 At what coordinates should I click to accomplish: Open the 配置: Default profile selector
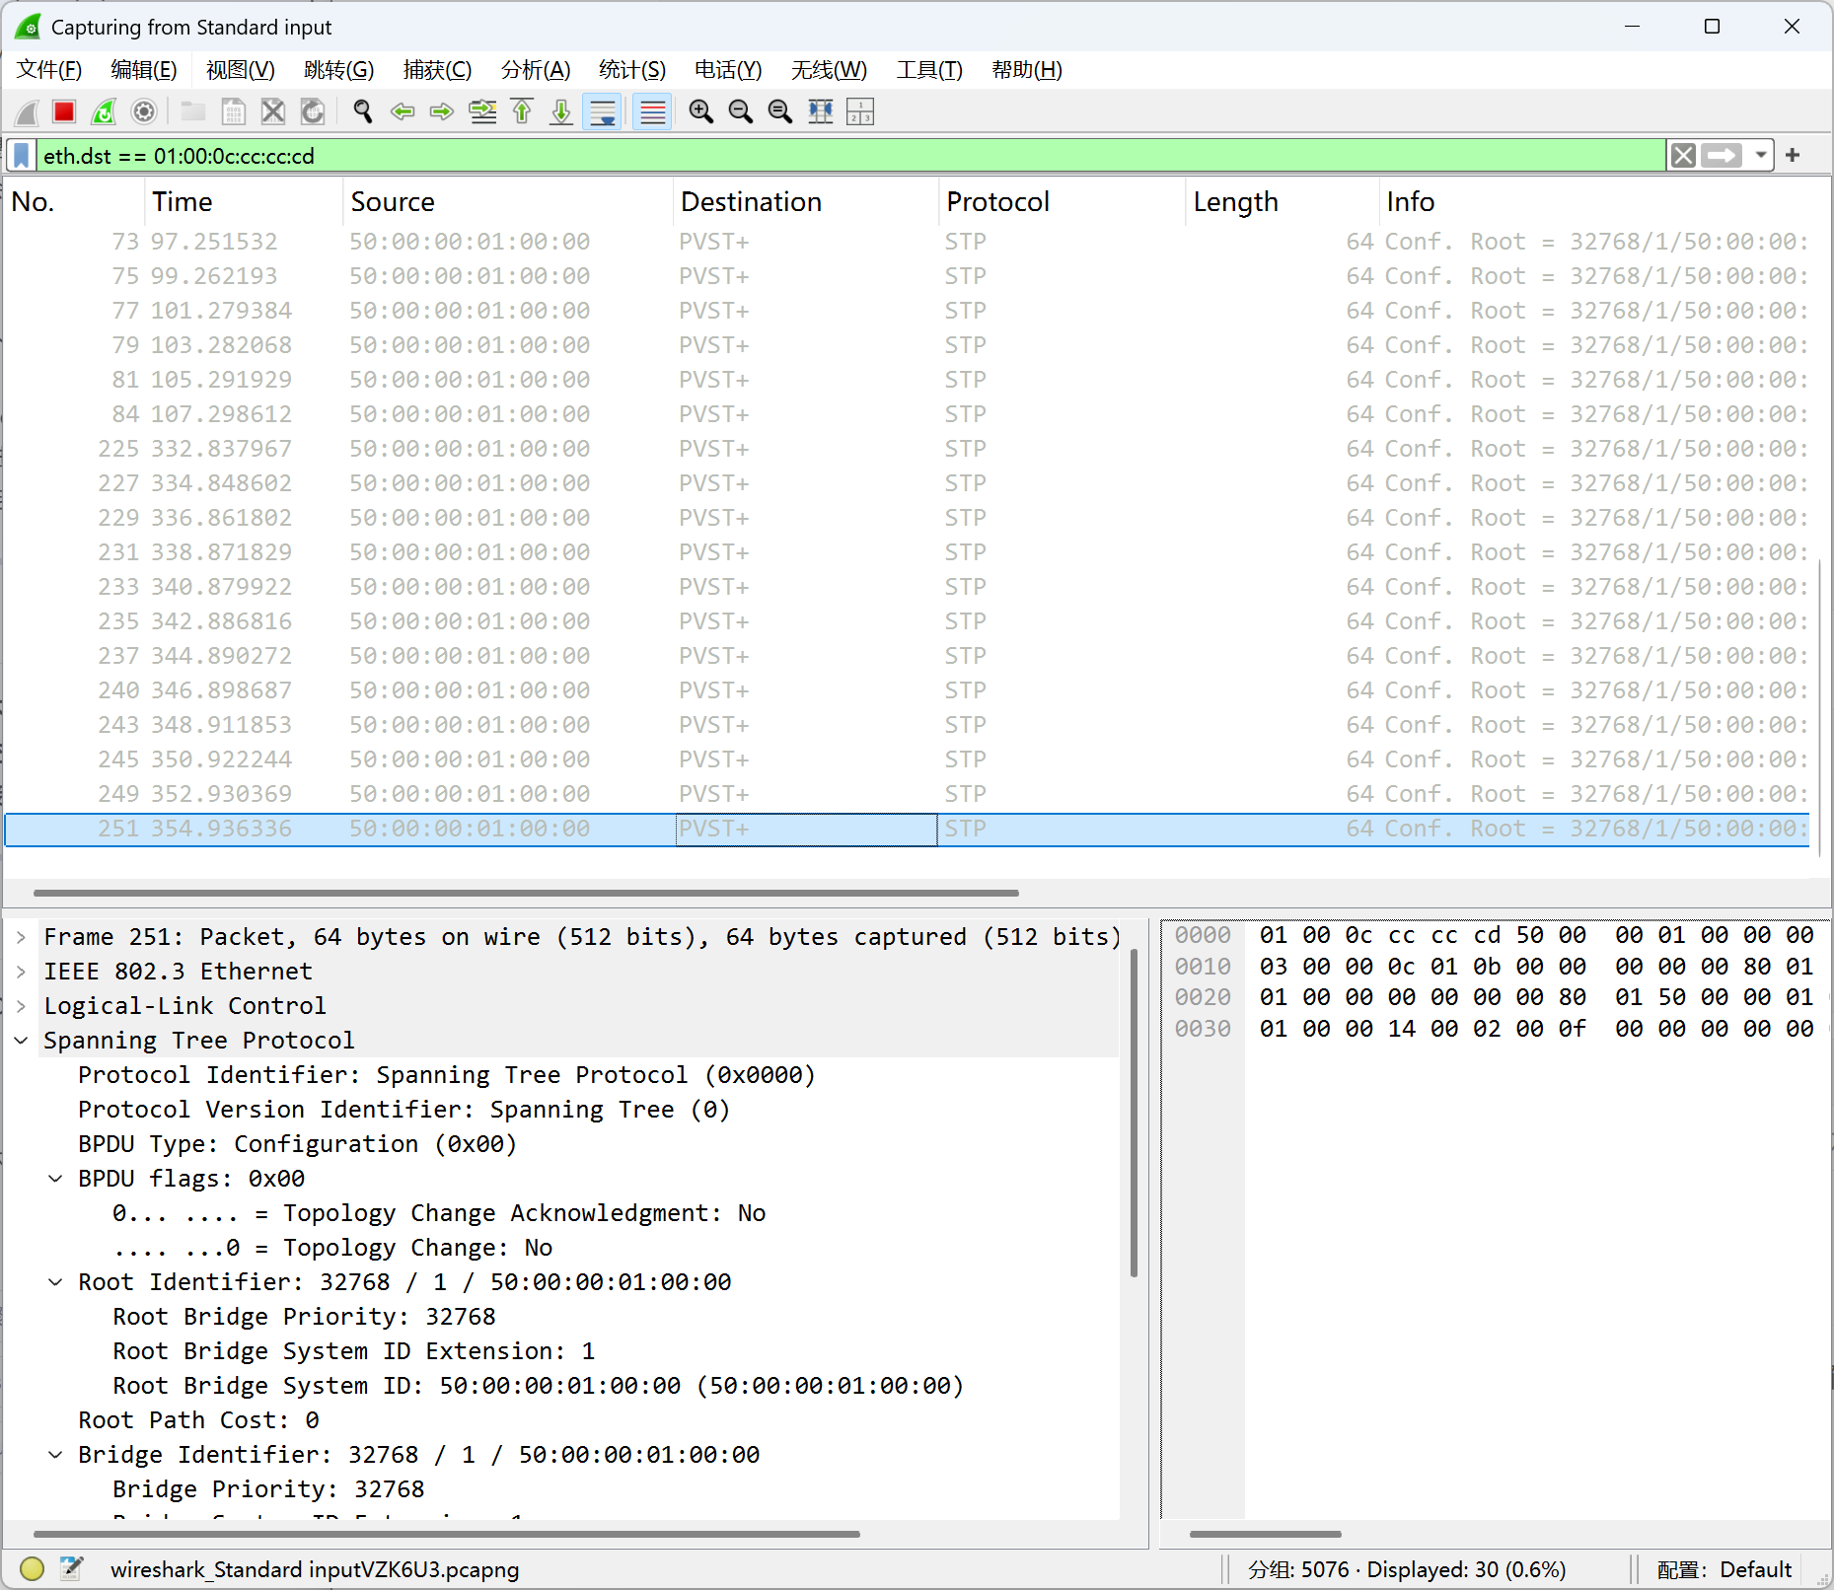point(1724,1569)
